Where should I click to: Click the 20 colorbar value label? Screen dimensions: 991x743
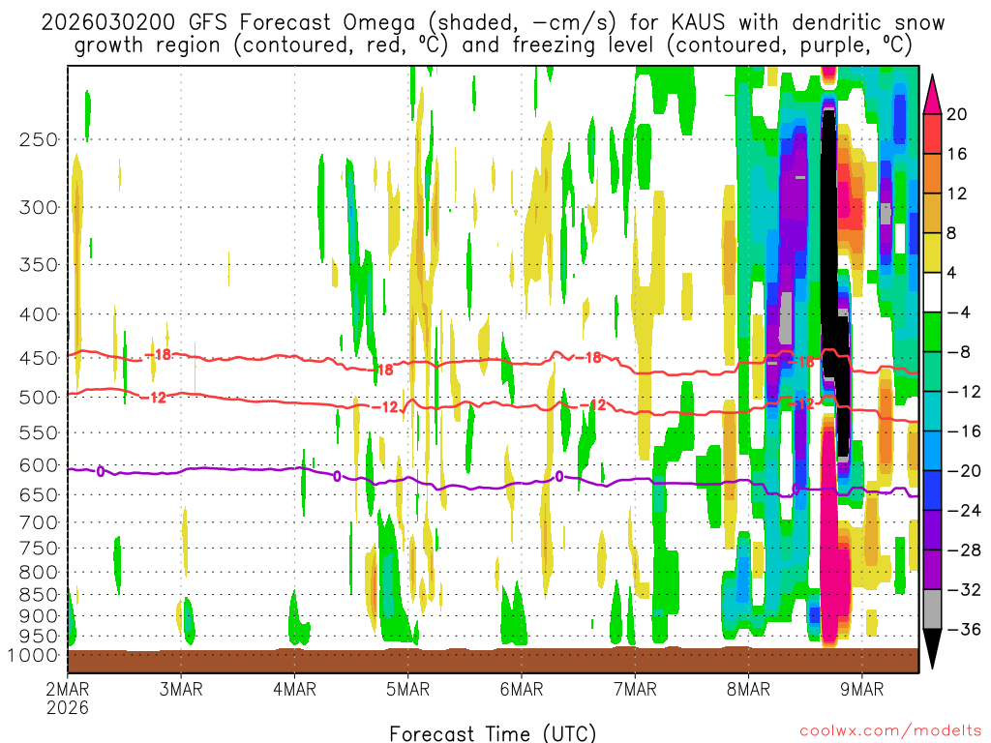957,114
